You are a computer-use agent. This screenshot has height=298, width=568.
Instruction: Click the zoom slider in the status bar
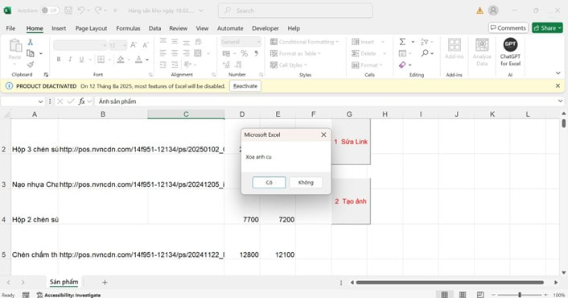(x=520, y=295)
